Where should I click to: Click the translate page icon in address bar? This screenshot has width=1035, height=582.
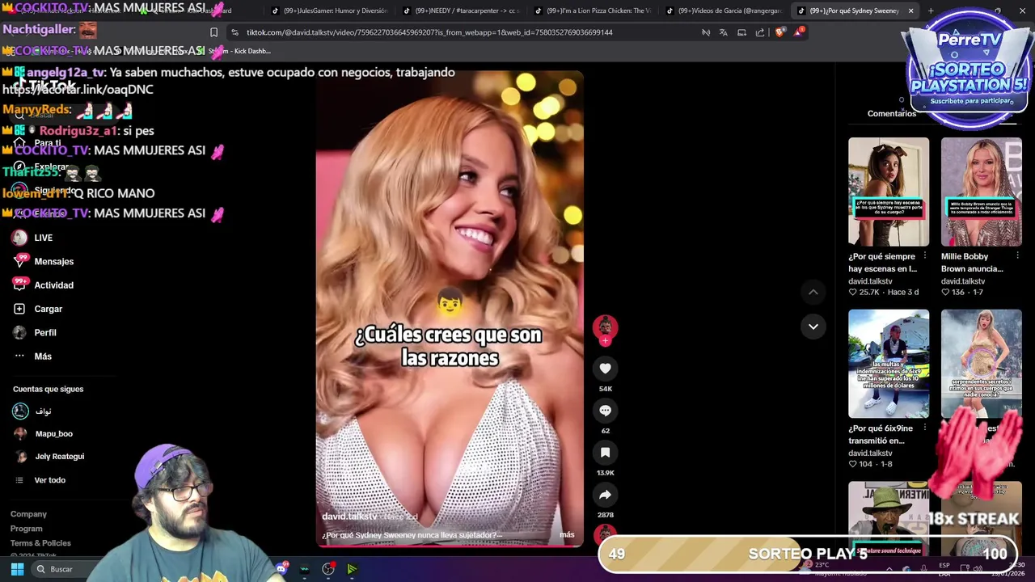(723, 32)
